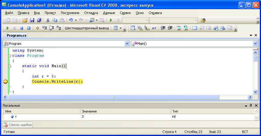Click the Display Parameter Info icon

140,28
